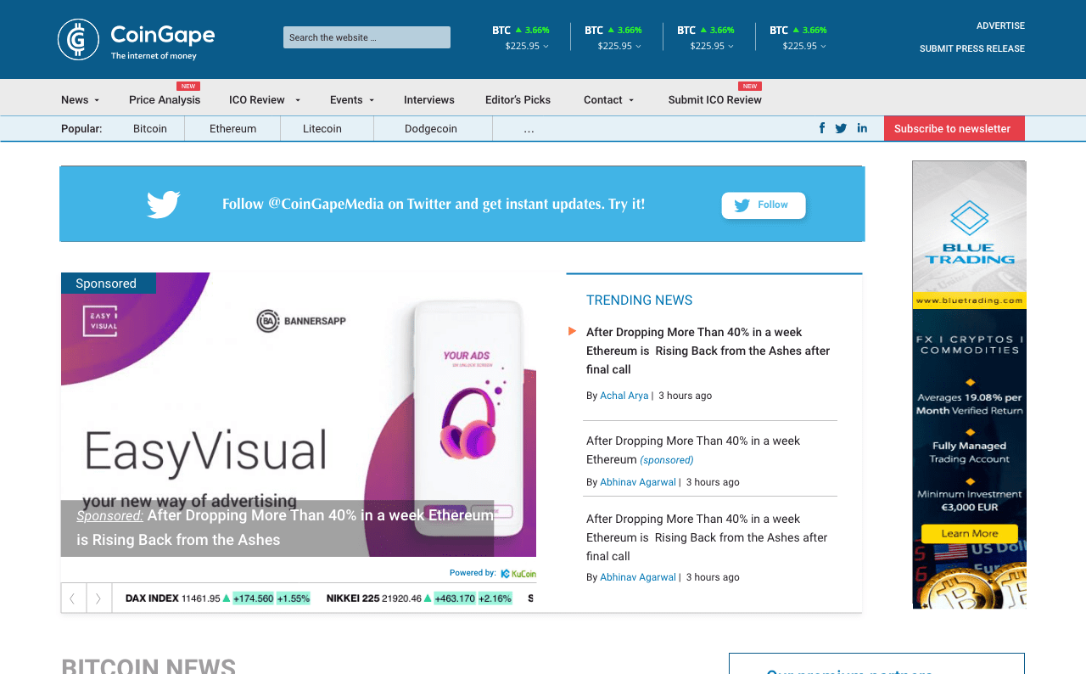Click the BannersApp logo in sponsored image

click(301, 321)
